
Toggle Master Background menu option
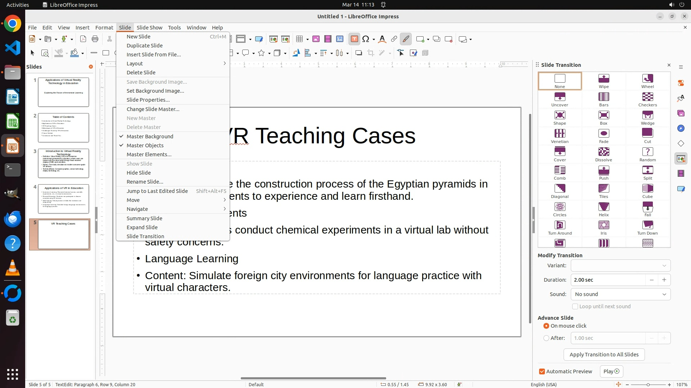click(150, 137)
